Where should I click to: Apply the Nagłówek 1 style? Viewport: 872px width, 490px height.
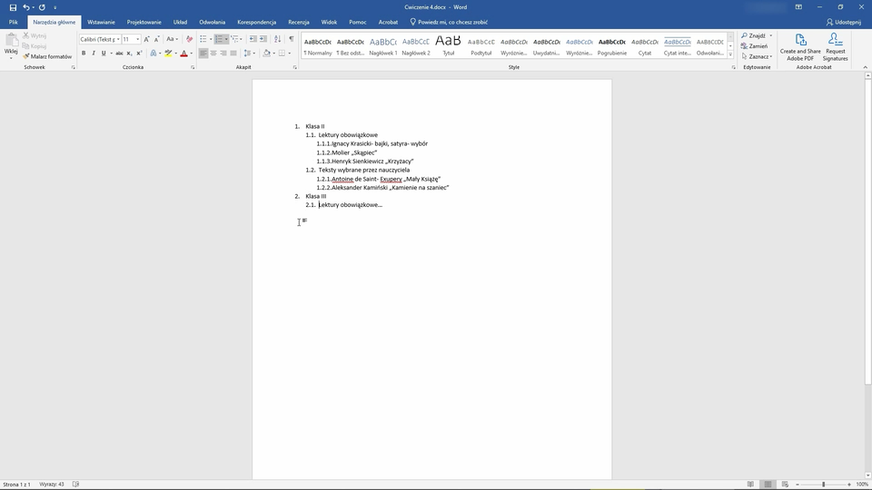click(x=382, y=45)
